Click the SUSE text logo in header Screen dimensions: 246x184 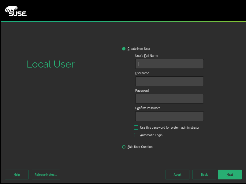17,14
